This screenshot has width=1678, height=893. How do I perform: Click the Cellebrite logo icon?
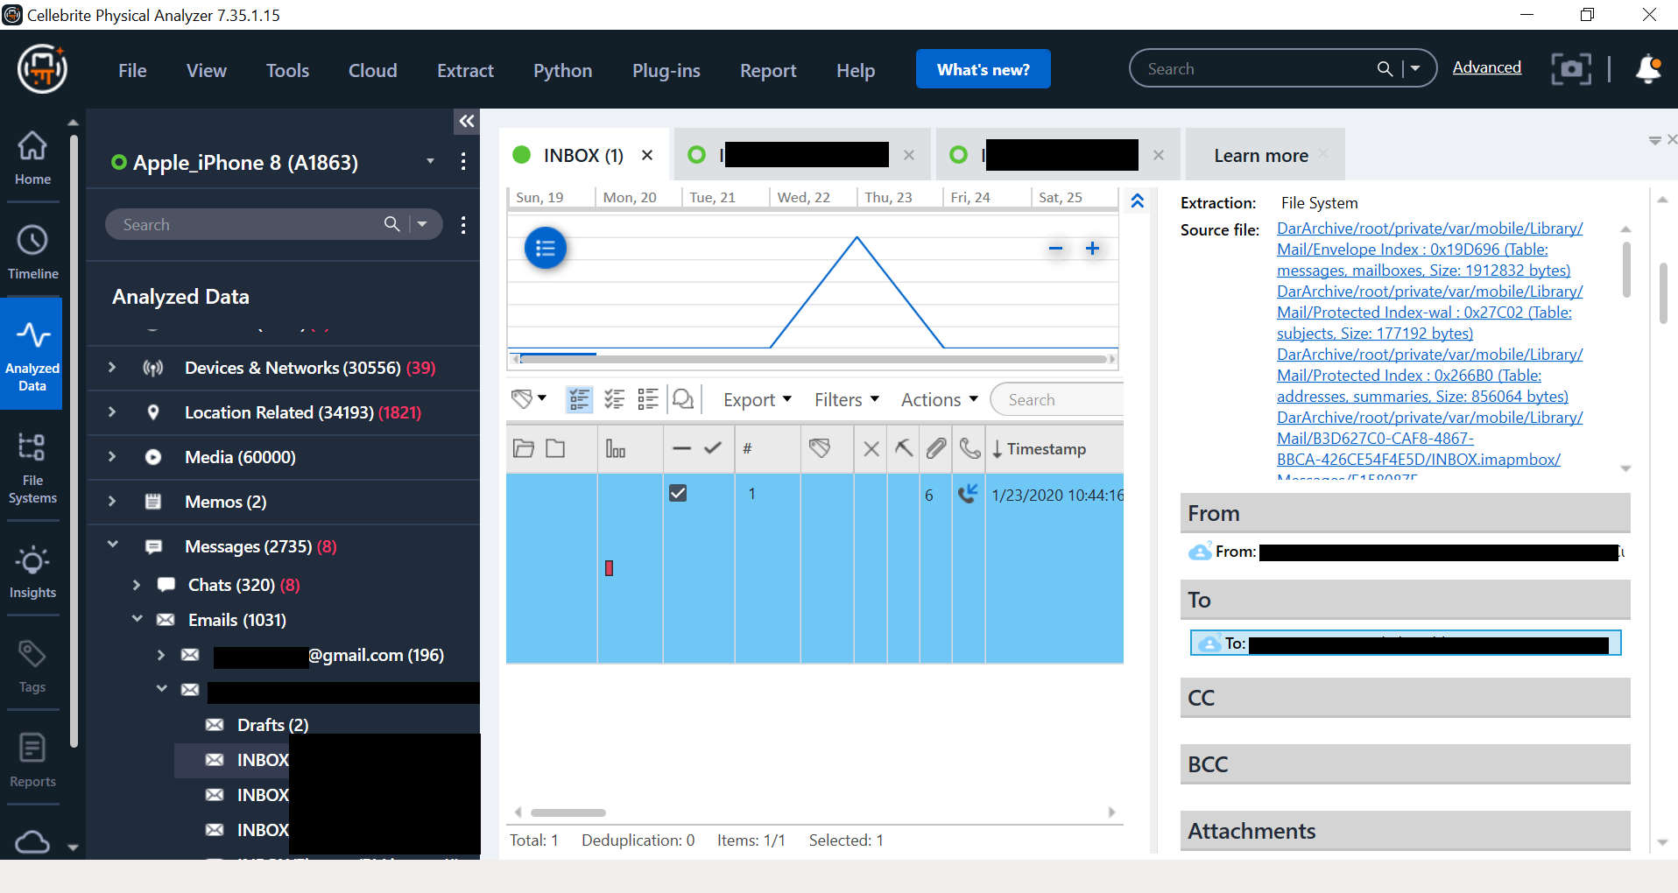42,68
